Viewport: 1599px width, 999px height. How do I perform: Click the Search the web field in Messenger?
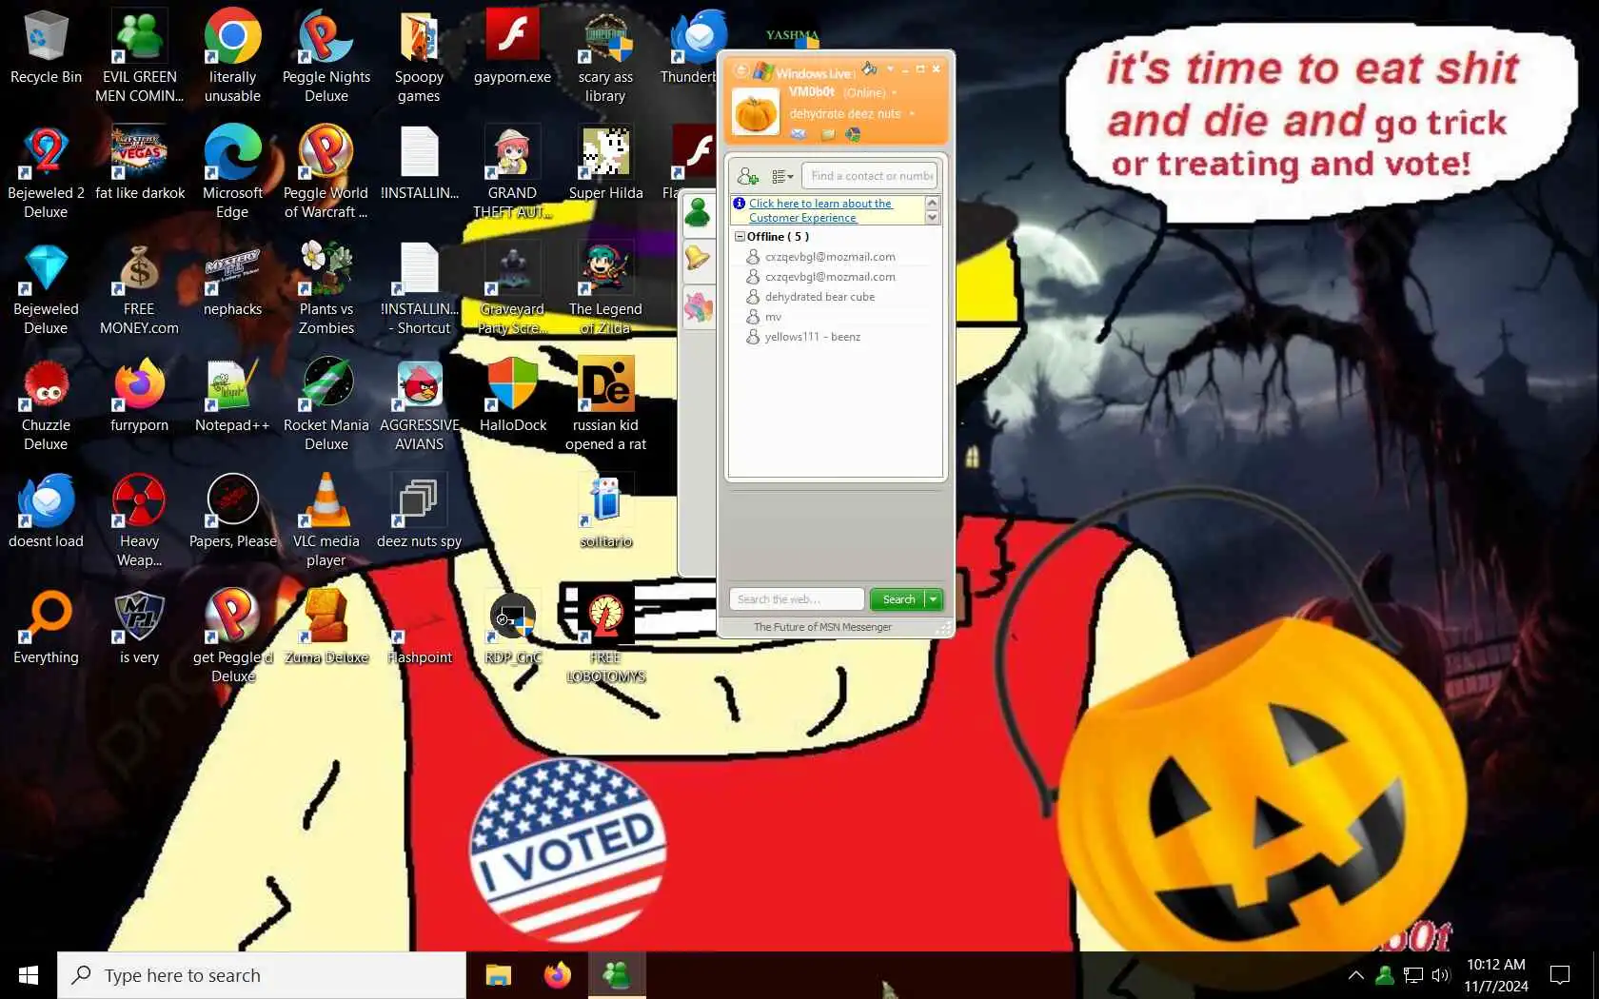tap(797, 599)
